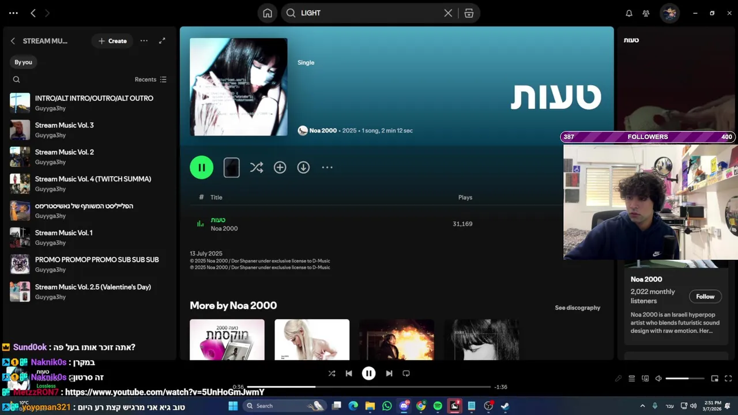The image size is (738, 415).
Task: Toggle the By you filter chip
Action: (23, 62)
